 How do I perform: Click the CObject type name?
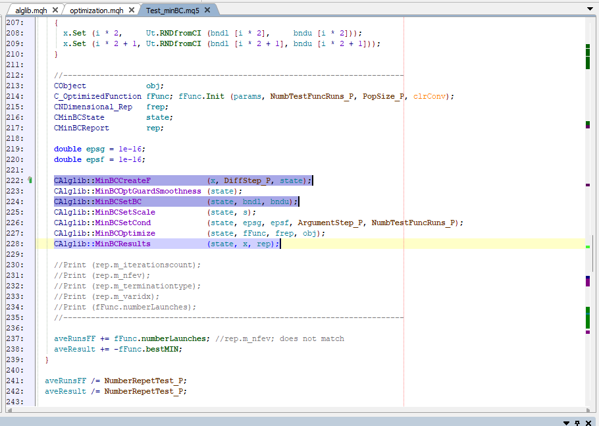(70, 86)
